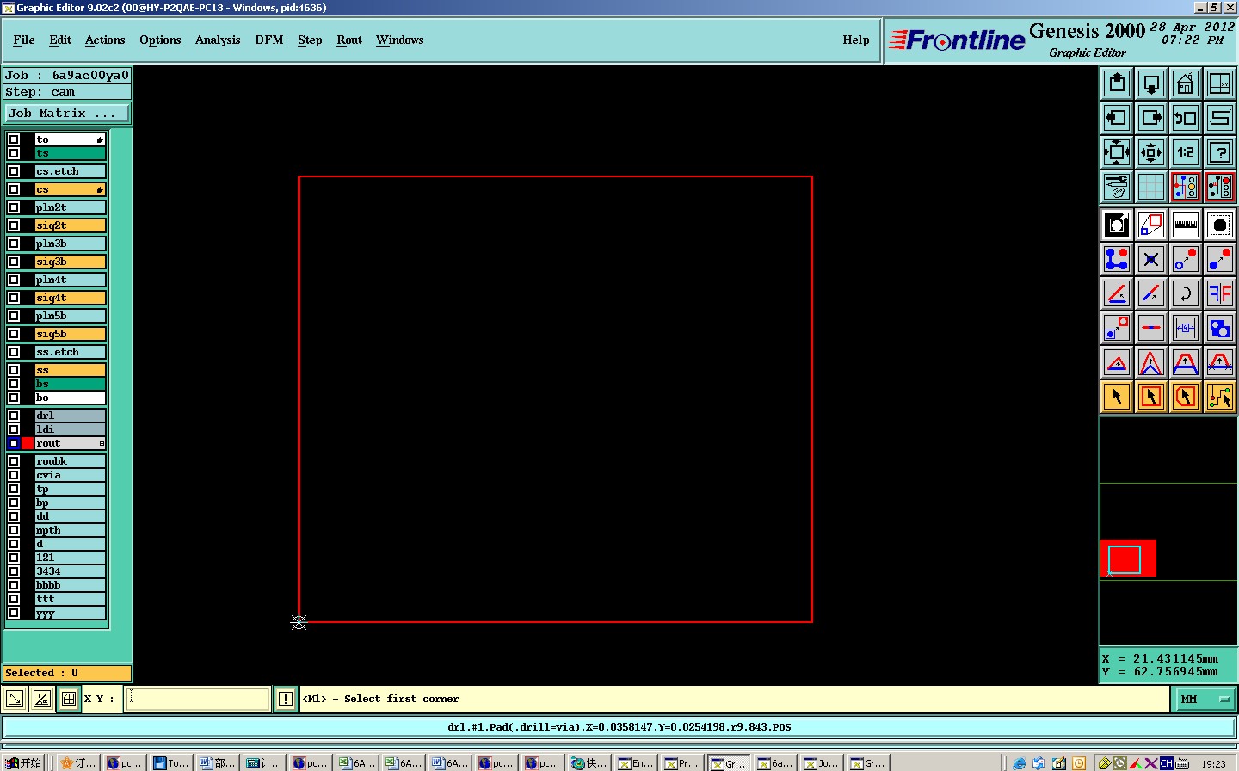This screenshot has width=1239, height=771.
Task: Click the roubk layer name
Action: click(x=70, y=461)
